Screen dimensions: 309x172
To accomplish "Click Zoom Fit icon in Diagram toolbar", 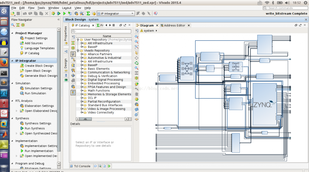I will [x=137, y=47].
